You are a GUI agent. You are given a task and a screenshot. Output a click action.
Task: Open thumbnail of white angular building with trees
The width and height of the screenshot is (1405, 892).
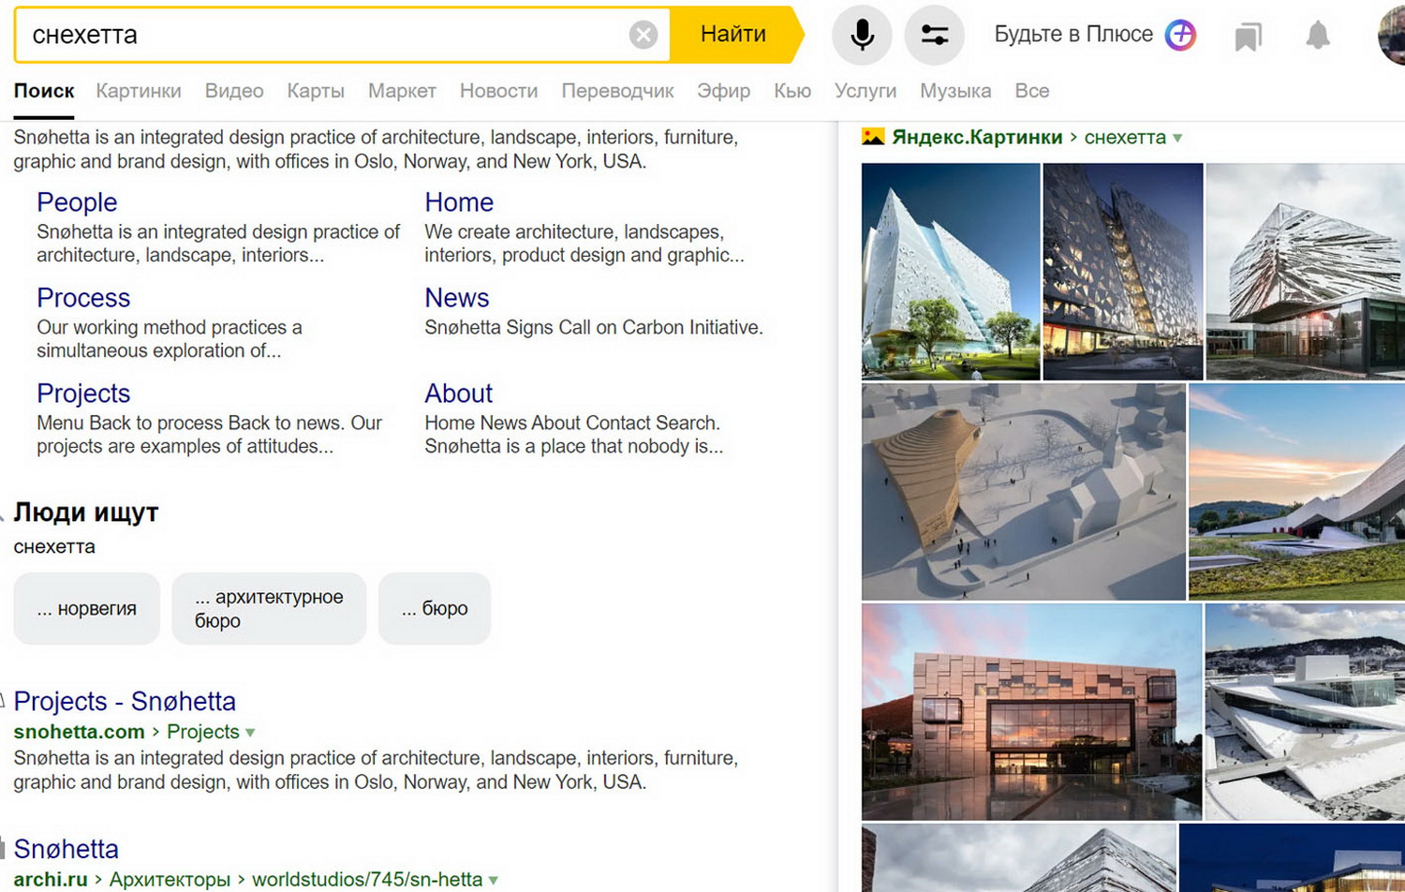(x=951, y=272)
